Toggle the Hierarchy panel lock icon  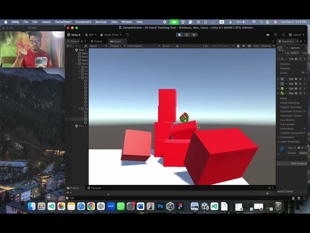82,41
